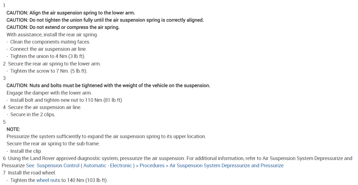Click the "Install the clip" line
This screenshot has height=185, width=358.
[x=26, y=151]
